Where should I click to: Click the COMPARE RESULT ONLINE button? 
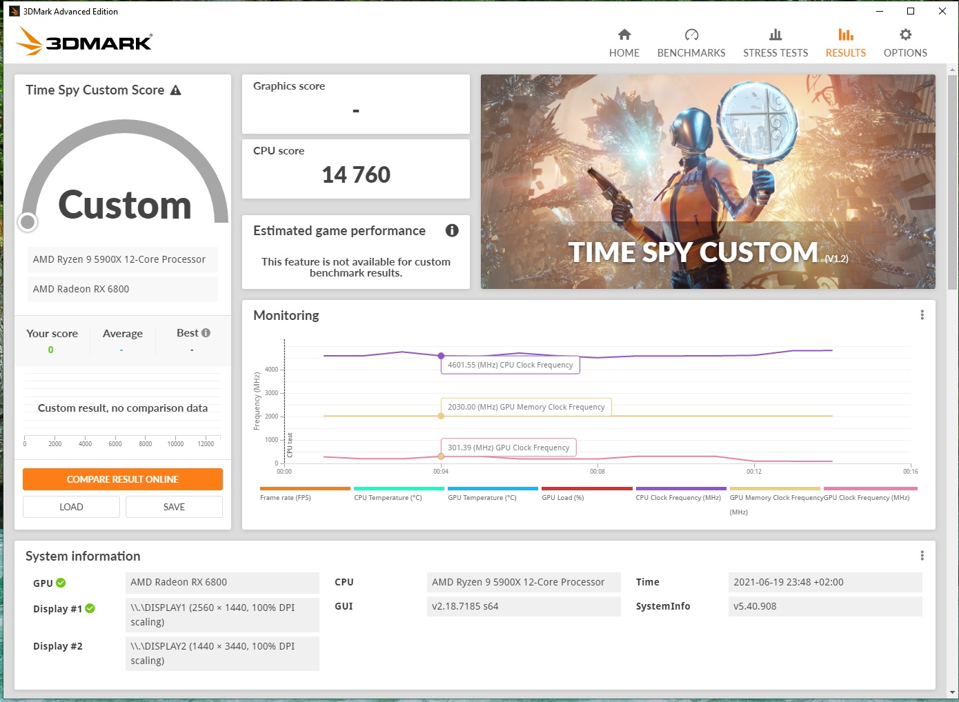click(122, 479)
